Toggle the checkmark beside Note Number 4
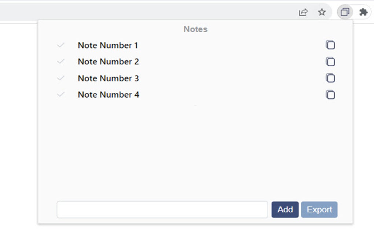This screenshot has height=234, width=374. click(61, 95)
